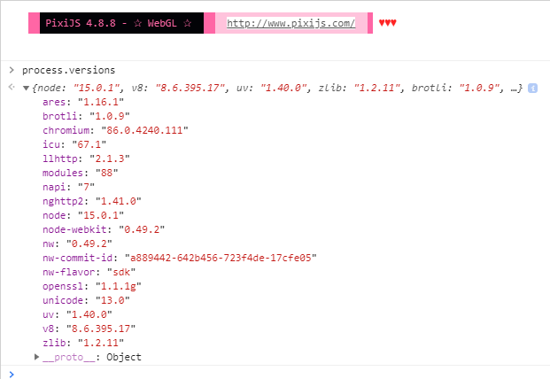550x379 pixels.
Task: Select the llhttp "2.1.3" property row
Action: coord(86,159)
